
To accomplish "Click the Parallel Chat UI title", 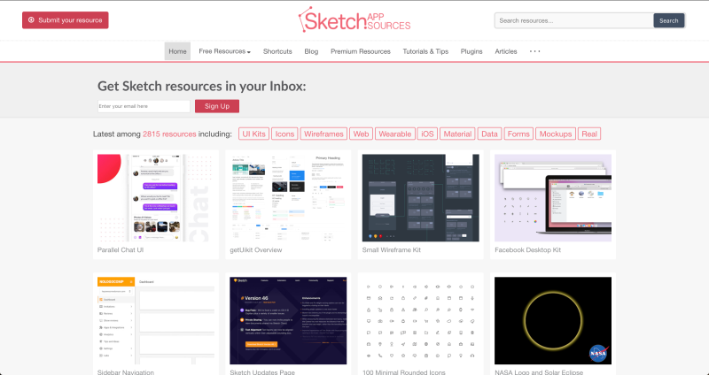I will tap(121, 250).
